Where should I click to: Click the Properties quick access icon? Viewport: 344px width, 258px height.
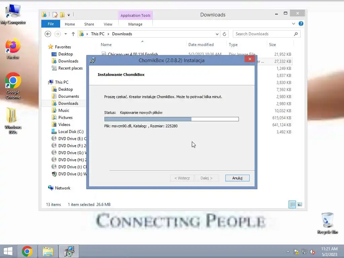coord(55,15)
